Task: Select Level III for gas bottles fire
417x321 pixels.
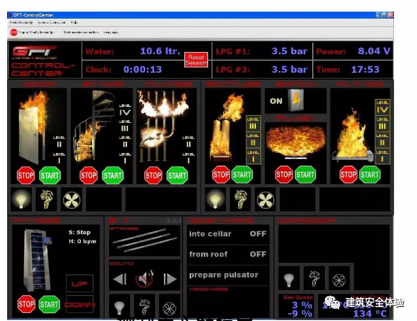Action: pyautogui.click(x=253, y=126)
